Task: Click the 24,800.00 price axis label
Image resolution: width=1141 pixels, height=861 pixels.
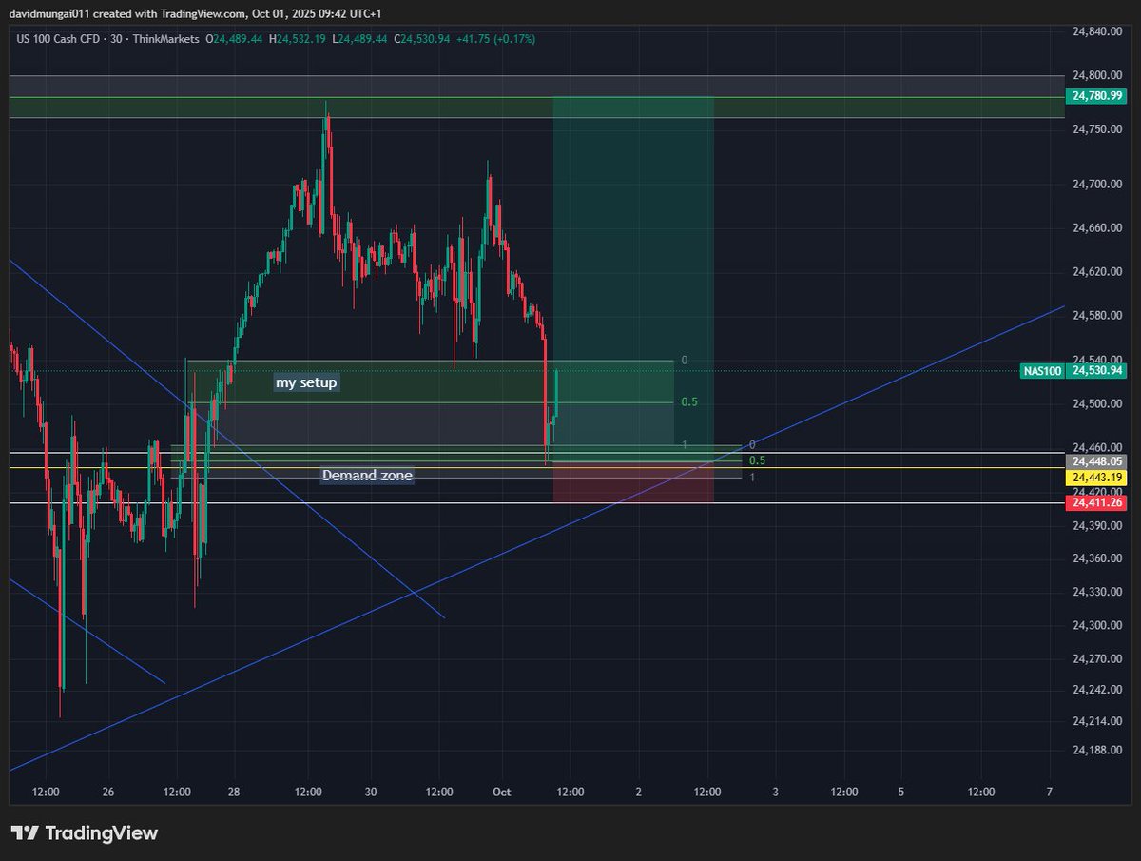Action: 1098,75
